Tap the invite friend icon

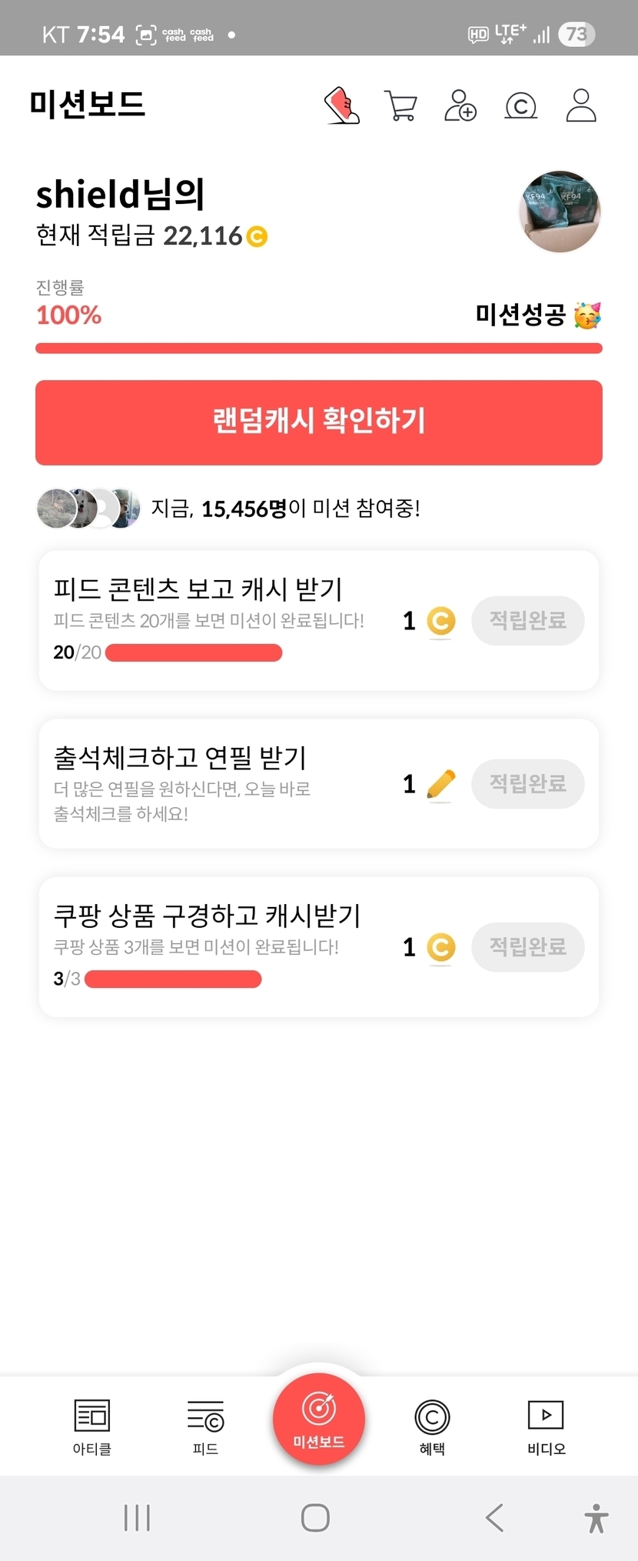pos(460,105)
